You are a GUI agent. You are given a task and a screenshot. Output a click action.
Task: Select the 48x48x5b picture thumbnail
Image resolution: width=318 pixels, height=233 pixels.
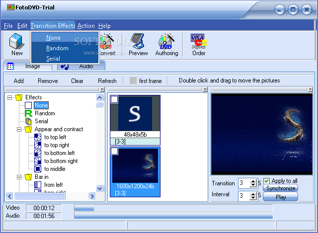click(135, 120)
